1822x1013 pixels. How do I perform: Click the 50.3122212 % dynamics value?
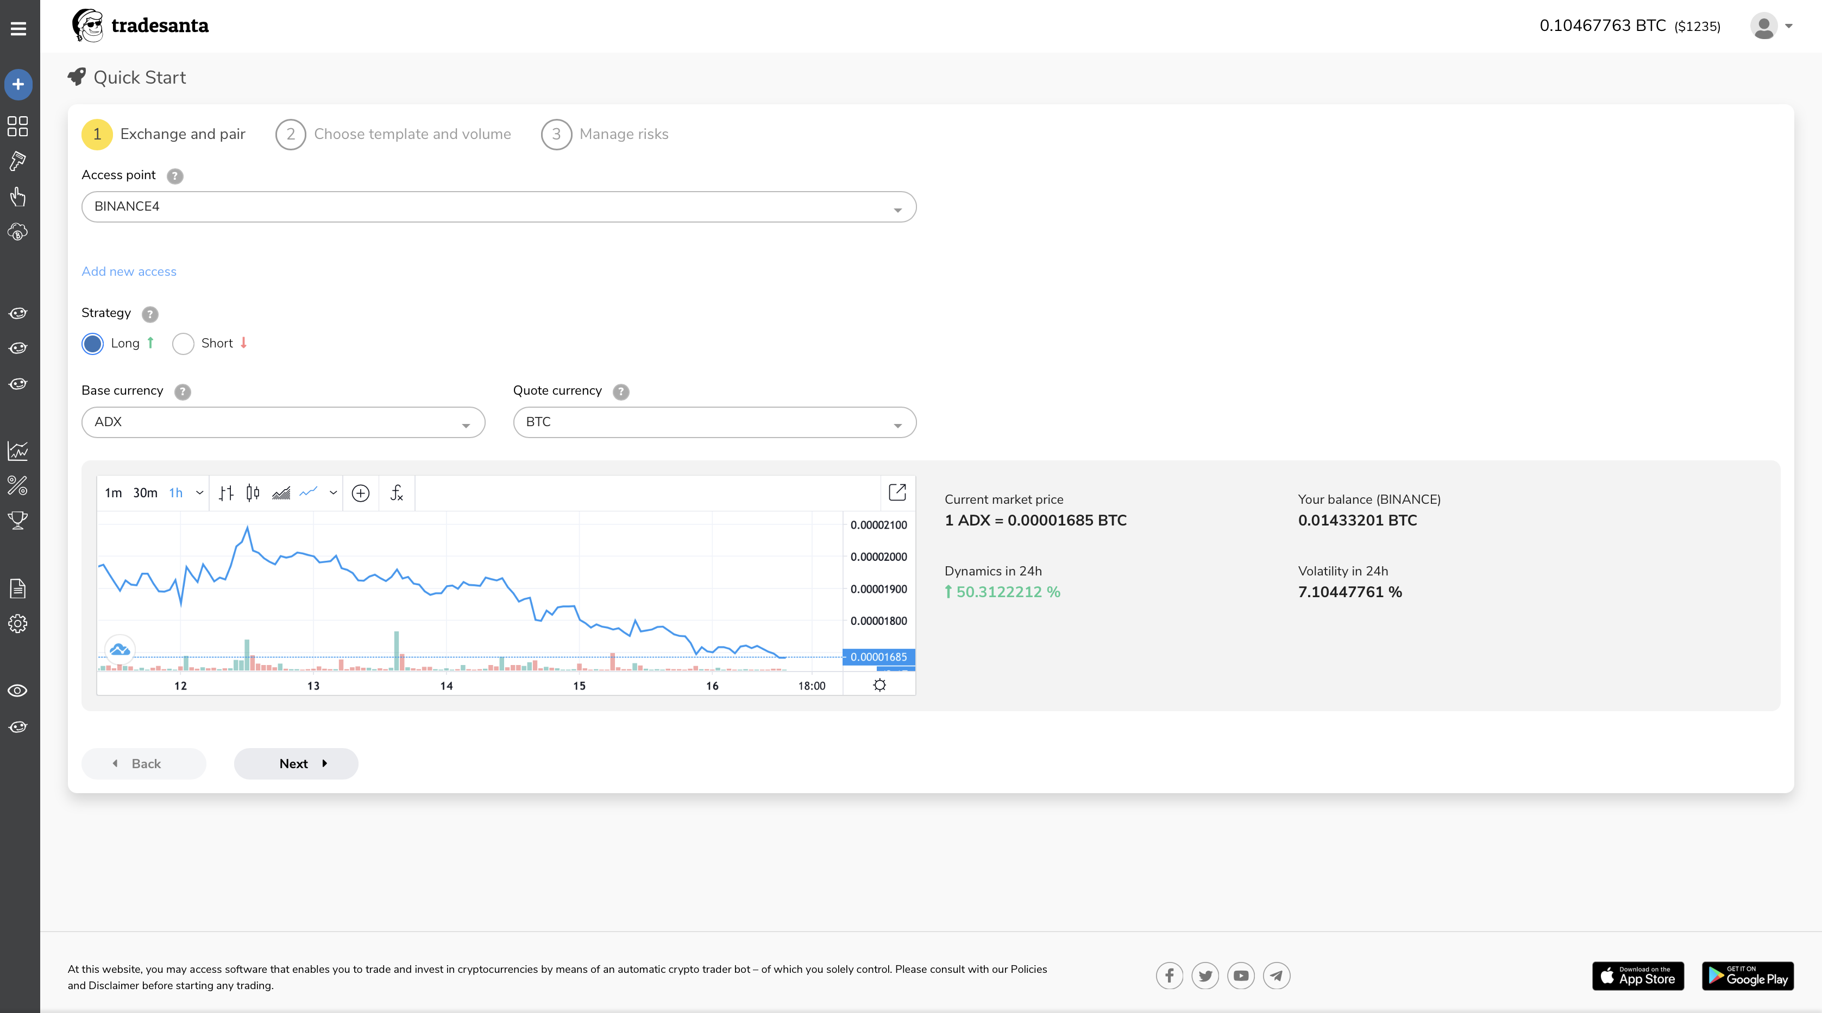tap(1002, 592)
